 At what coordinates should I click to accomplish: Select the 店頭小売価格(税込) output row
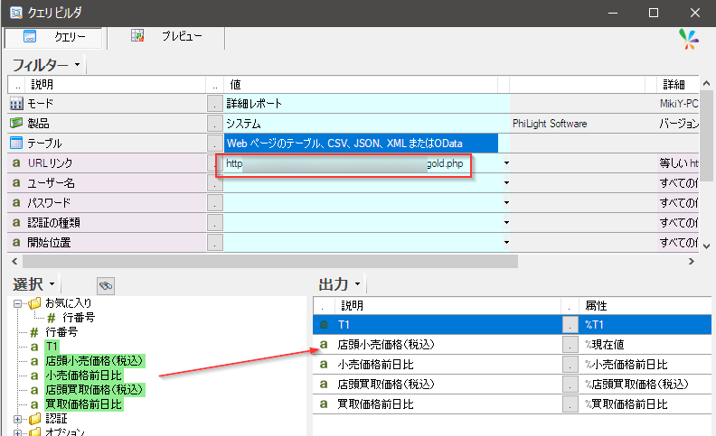512,344
